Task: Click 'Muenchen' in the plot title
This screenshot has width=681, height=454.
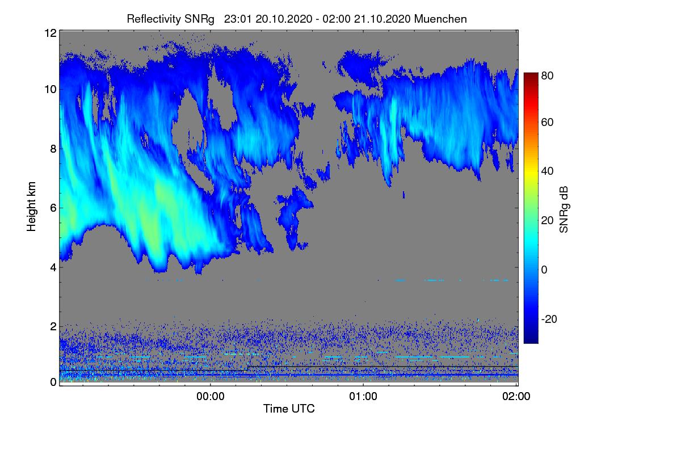Action: (x=440, y=19)
